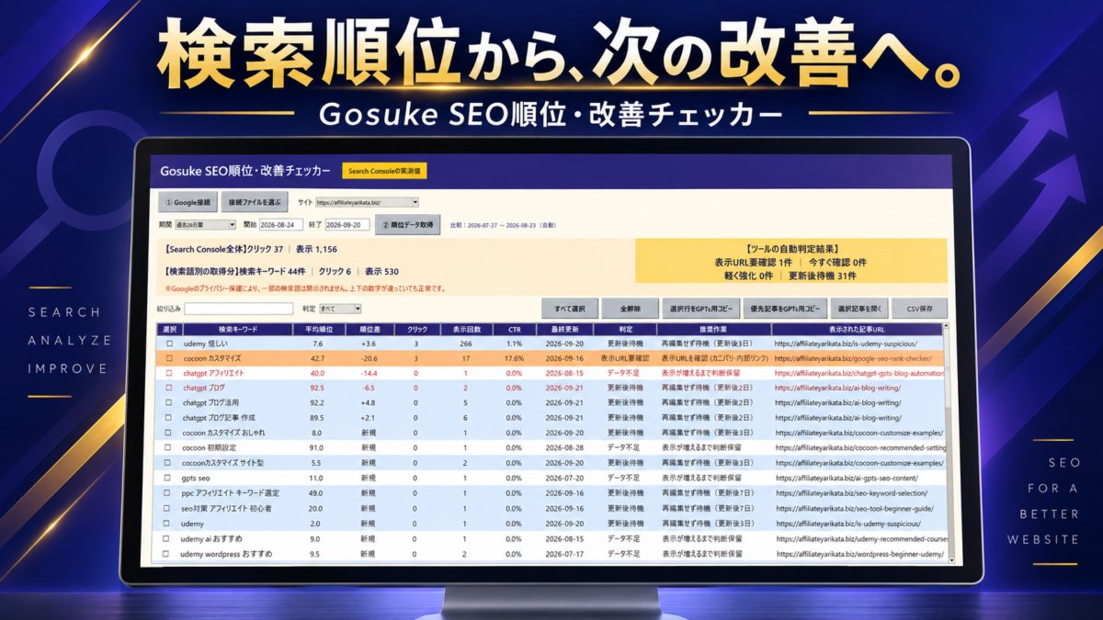The height and width of the screenshot is (620, 1103).
Task: Click the URL ending wordpress-beginner-udemy/
Action: point(860,555)
